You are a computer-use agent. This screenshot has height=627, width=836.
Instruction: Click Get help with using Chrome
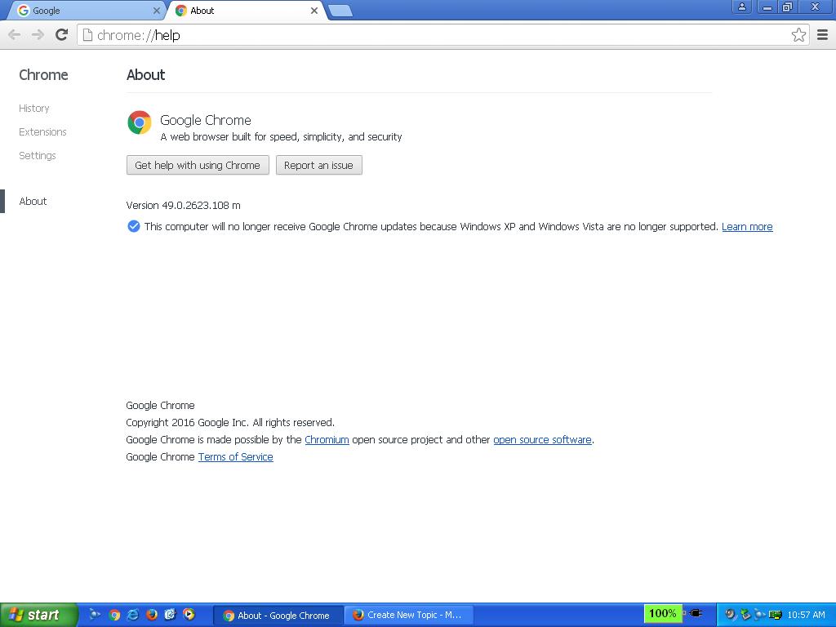(198, 165)
